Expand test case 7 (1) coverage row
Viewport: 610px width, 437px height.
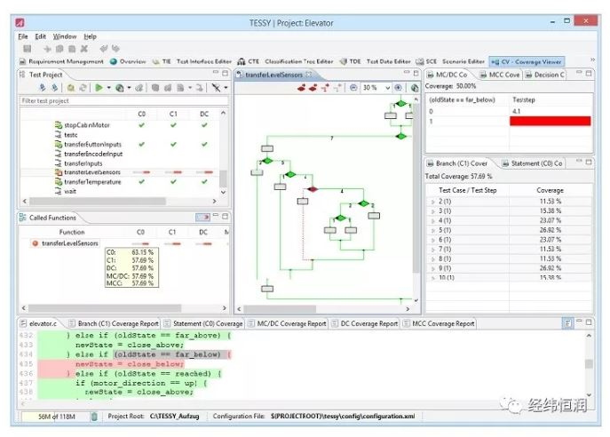pyautogui.click(x=433, y=250)
